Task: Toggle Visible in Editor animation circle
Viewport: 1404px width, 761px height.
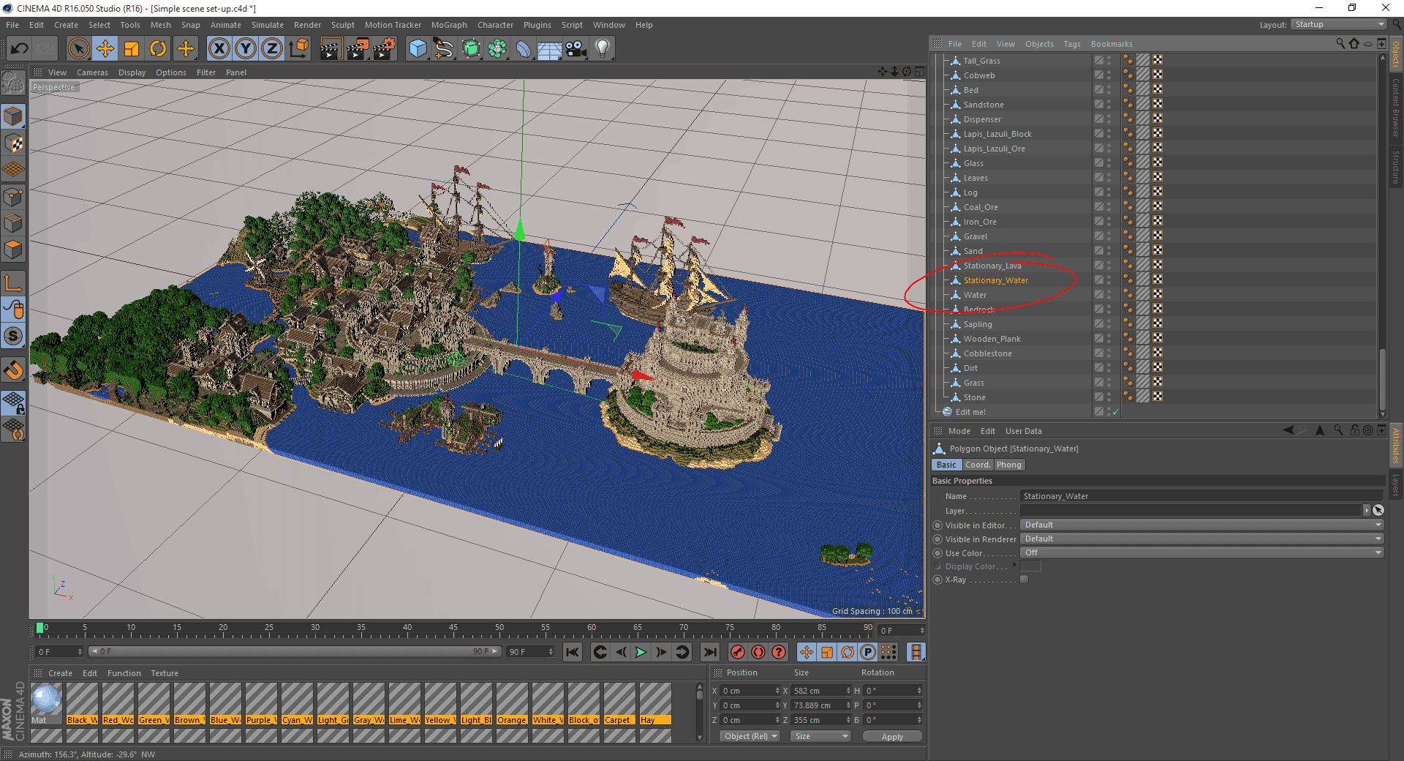Action: [937, 525]
